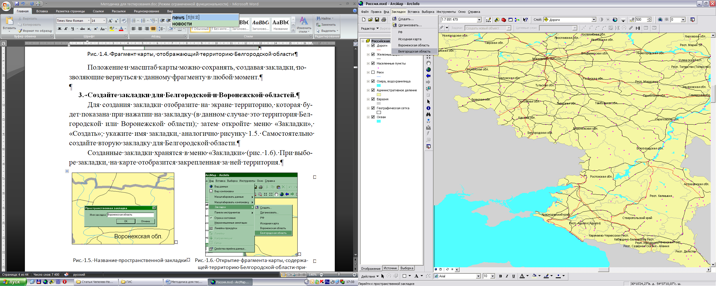Image resolution: width=716 pixels, height=286 pixels.
Task: Open the Command Line window icon in ArcMap
Action: [510, 20]
